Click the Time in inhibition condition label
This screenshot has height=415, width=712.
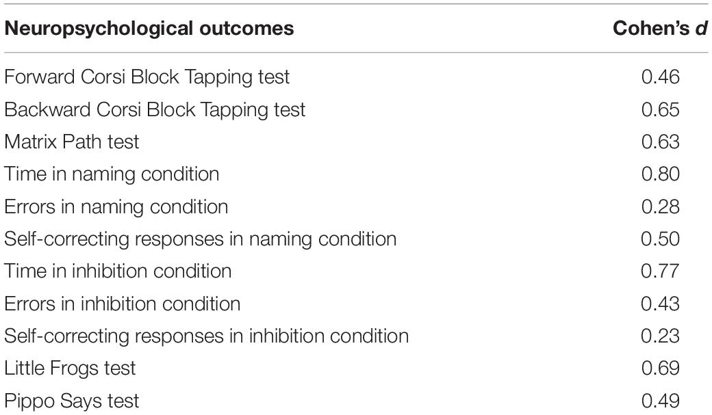(x=118, y=271)
